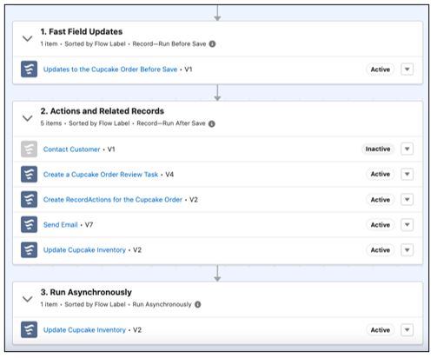Image resolution: width=437 pixels, height=358 pixels.
Task: Click info icon in Run Asynchronously section header
Action: tap(198, 304)
